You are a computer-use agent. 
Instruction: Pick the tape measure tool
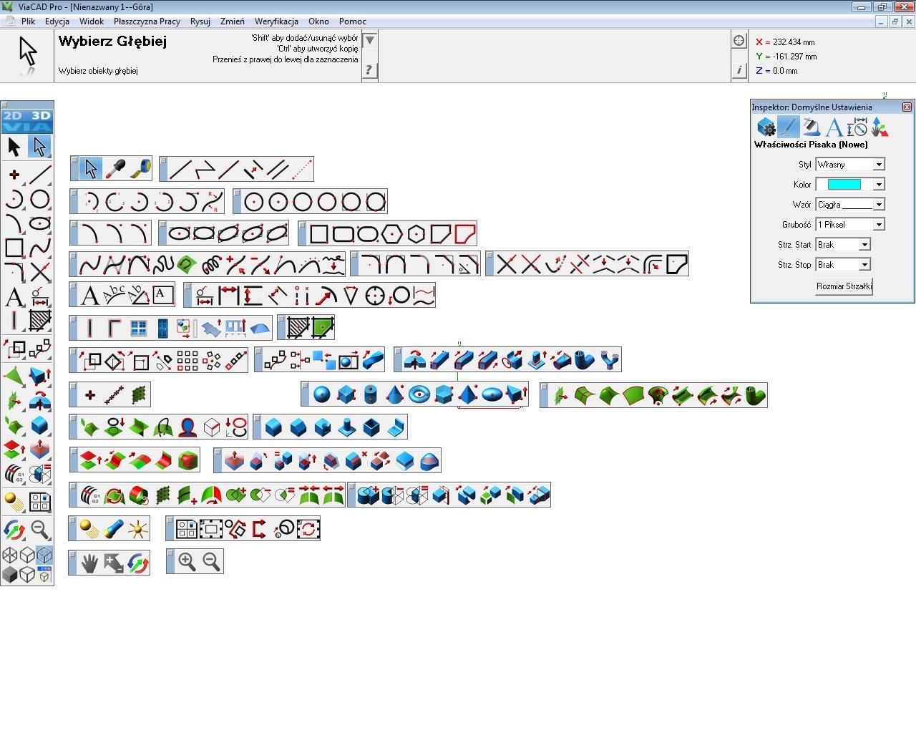pos(140,169)
